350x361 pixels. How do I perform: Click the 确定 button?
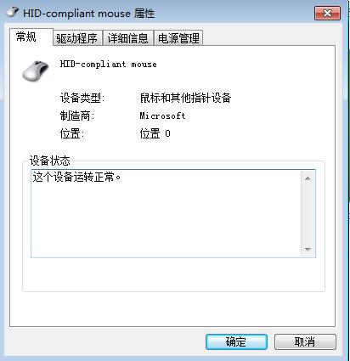(236, 341)
